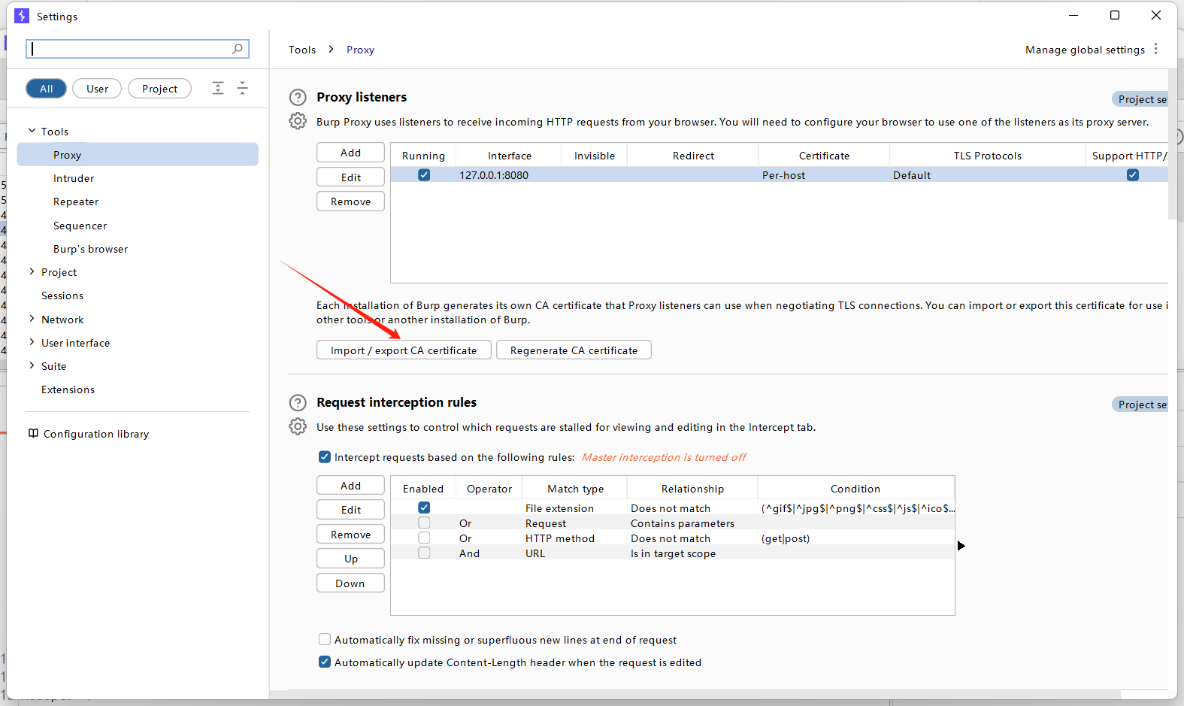Screen dimensions: 1184x706
Task: Click Project setting badge for Proxy listeners
Action: pos(1140,99)
